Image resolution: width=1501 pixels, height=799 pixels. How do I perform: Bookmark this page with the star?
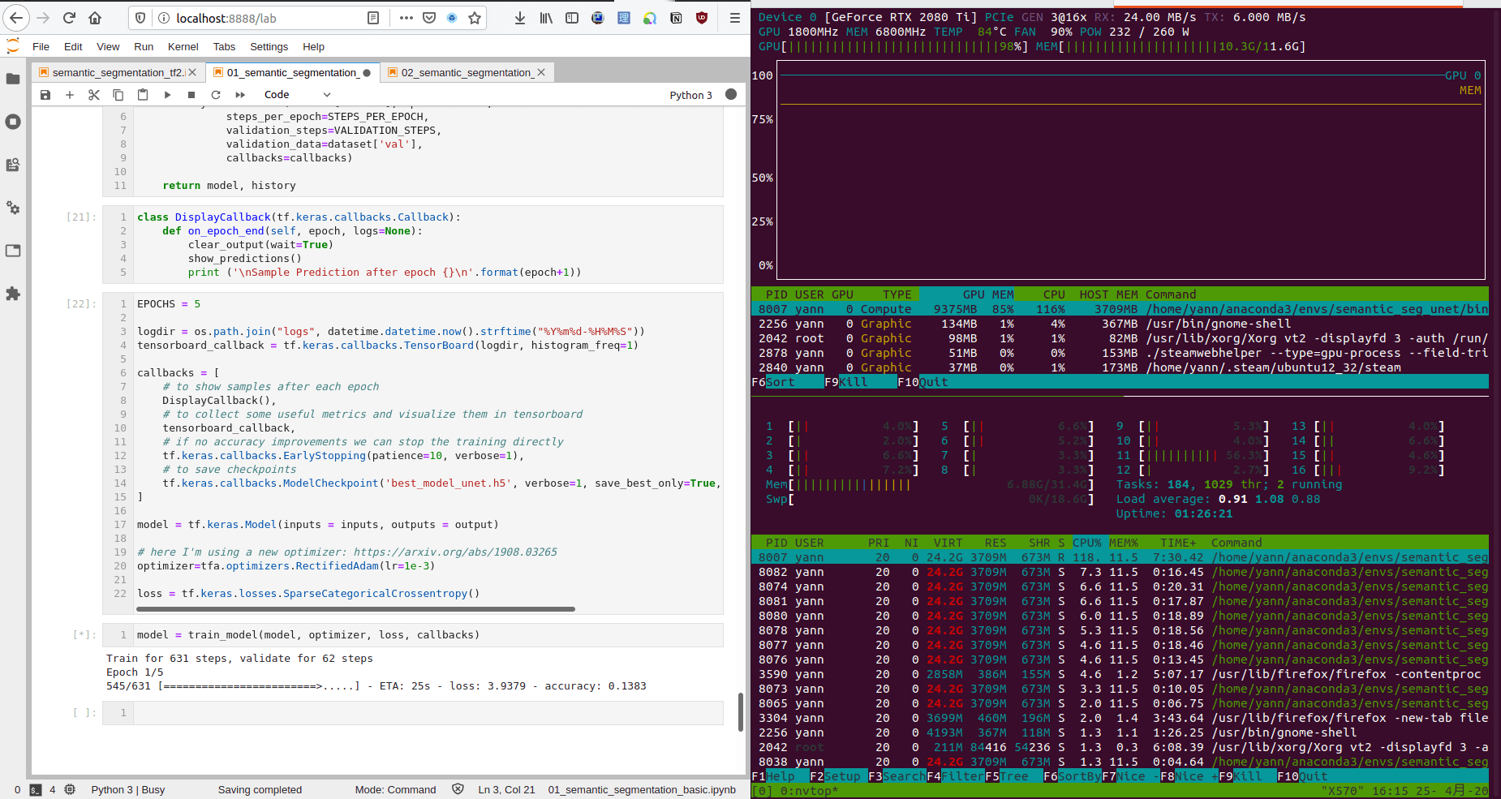(475, 18)
